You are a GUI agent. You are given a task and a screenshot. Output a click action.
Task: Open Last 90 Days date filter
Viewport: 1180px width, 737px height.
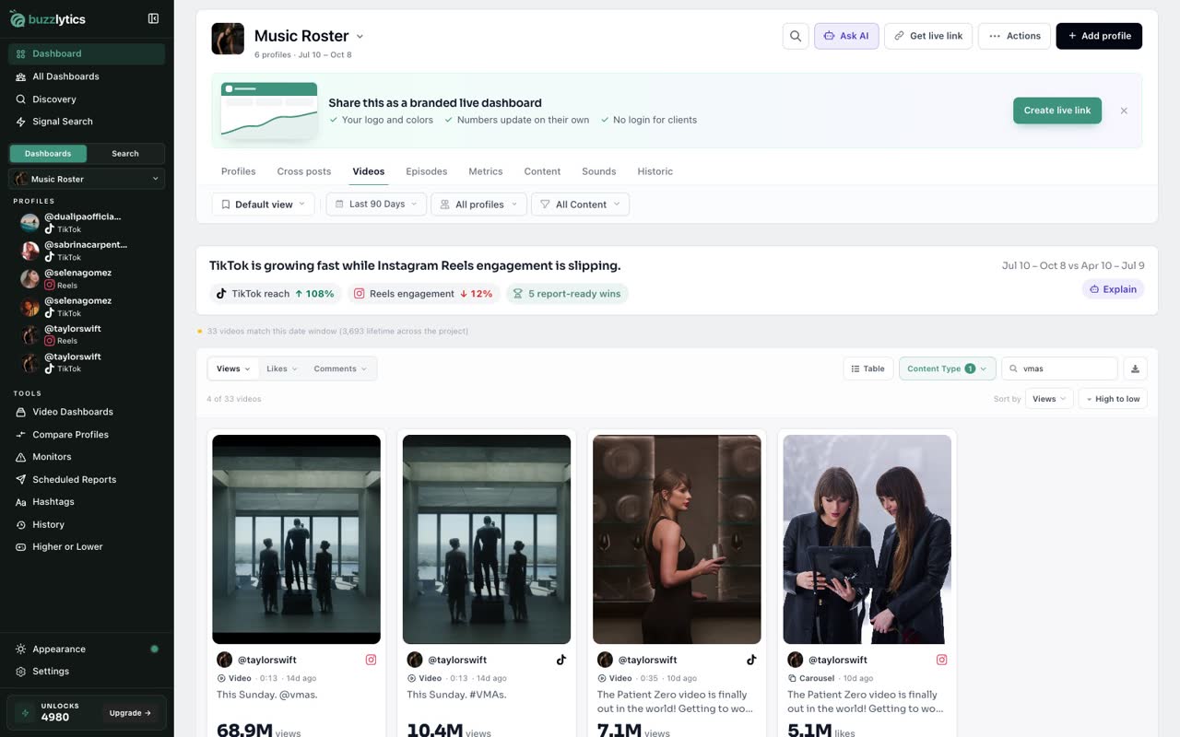coord(376,205)
